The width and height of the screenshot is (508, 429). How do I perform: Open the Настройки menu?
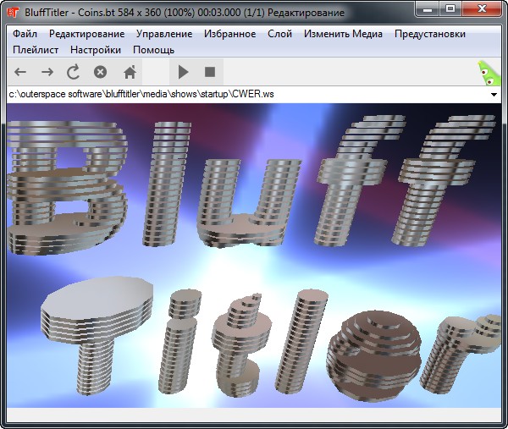[x=90, y=50]
